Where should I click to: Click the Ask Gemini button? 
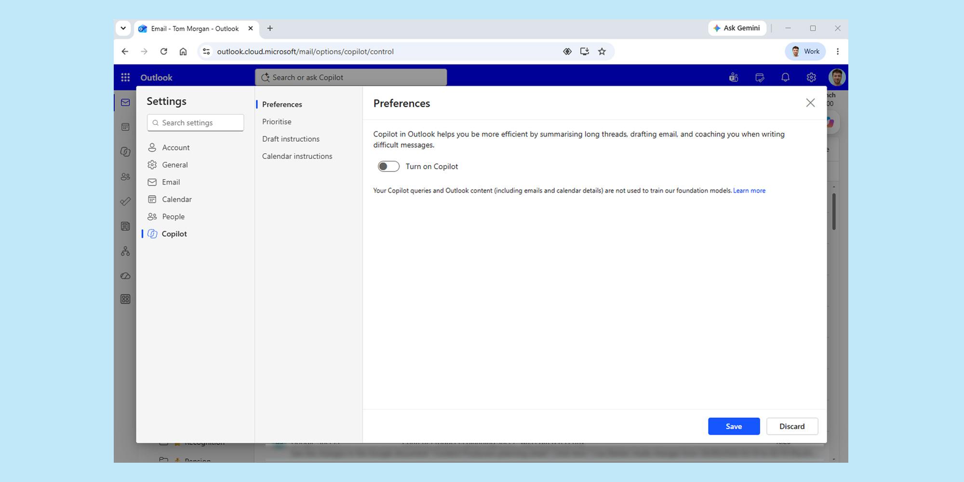pyautogui.click(x=737, y=28)
